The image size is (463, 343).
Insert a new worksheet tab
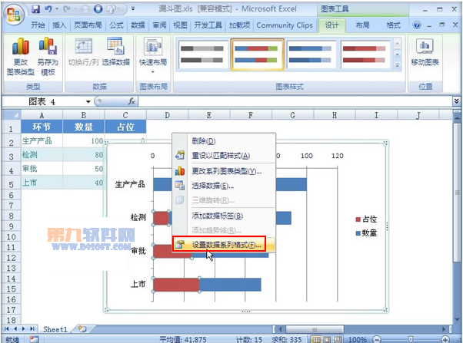pyautogui.click(x=83, y=329)
